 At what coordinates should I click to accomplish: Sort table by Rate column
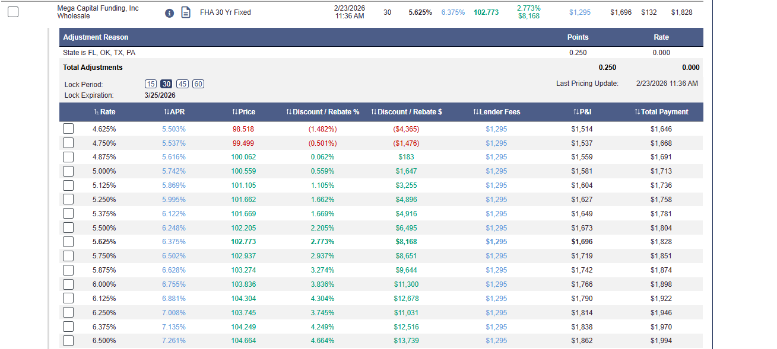pyautogui.click(x=104, y=112)
